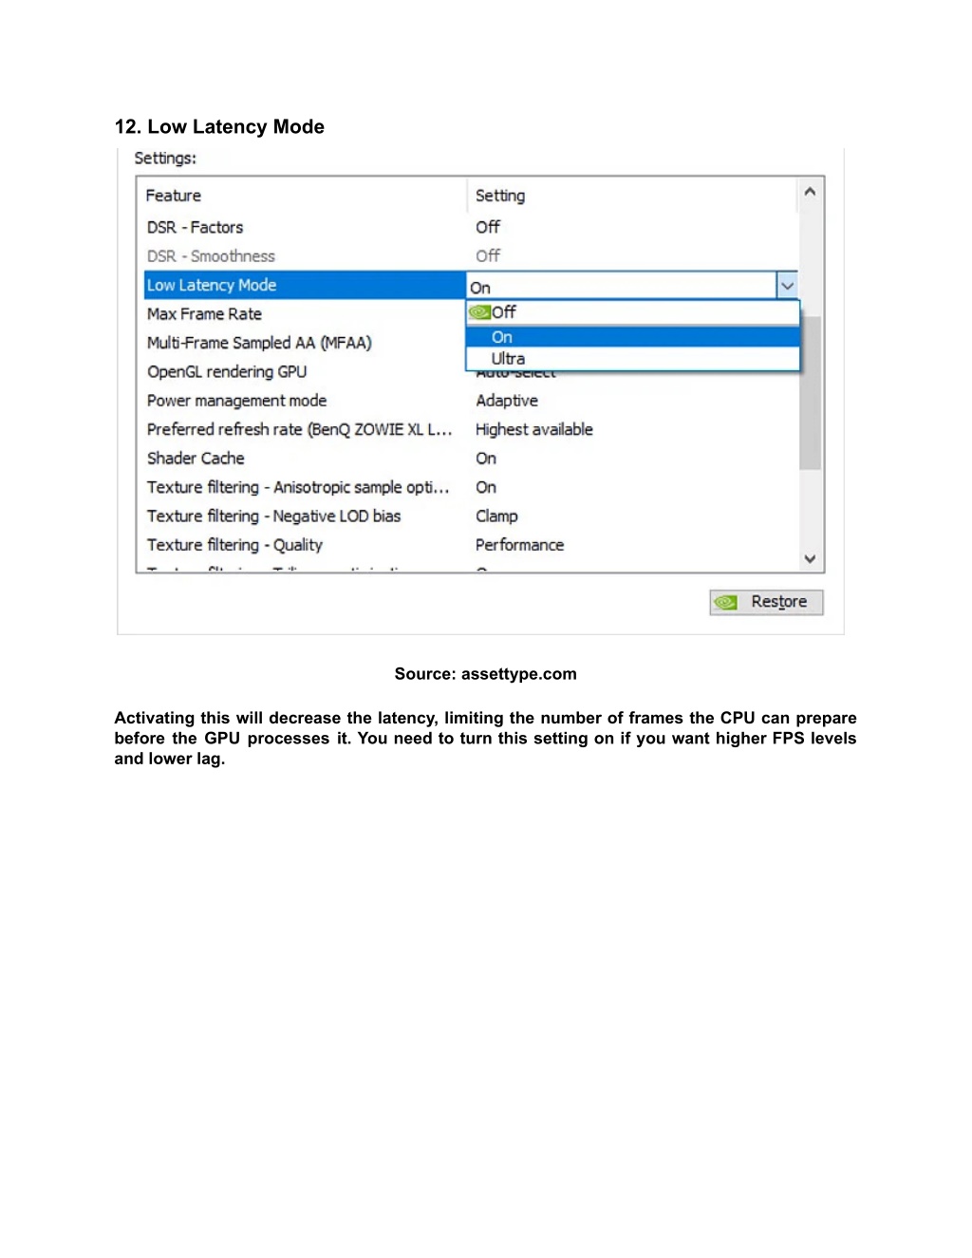Open the Low Latency Mode dropdown arrow
This screenshot has height=1258, width=972.
point(787,286)
